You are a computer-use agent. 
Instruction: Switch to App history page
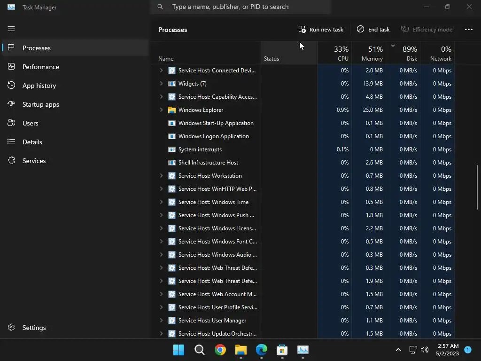75,86
